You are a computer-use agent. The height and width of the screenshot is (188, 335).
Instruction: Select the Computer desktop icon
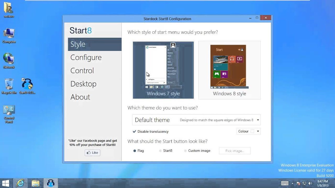(x=9, y=36)
